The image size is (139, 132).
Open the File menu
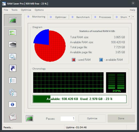pos(6,10)
